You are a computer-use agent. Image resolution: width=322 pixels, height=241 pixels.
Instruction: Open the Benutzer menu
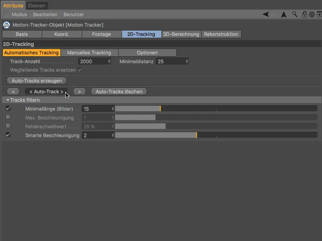tap(74, 14)
